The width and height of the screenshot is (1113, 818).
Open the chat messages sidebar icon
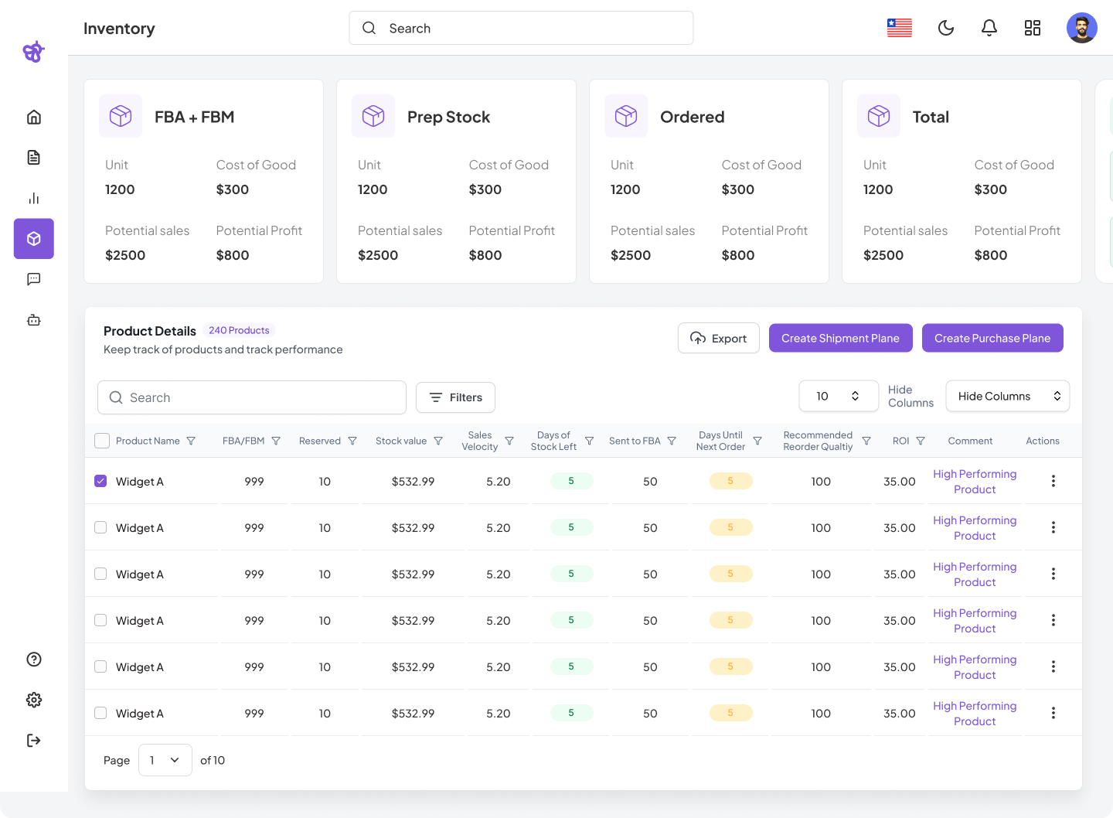pyautogui.click(x=34, y=279)
